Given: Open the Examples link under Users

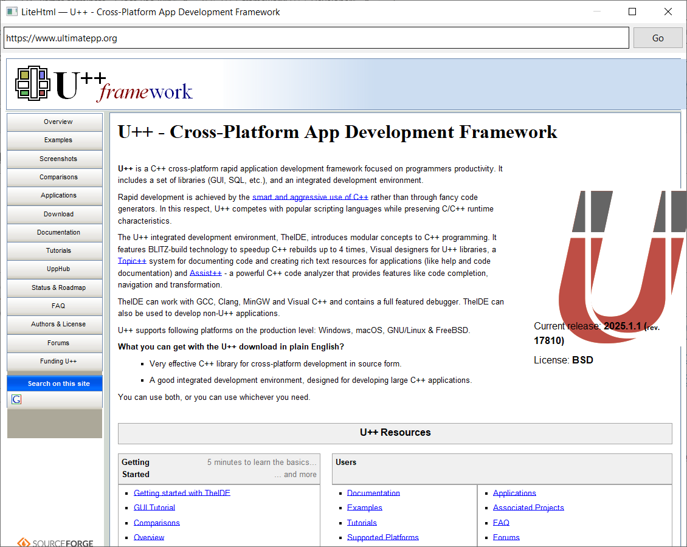Looking at the screenshot, I should (365, 507).
